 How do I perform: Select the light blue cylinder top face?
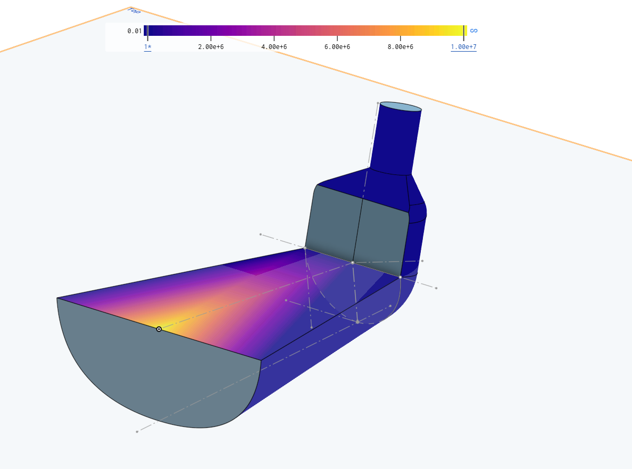[x=401, y=107]
